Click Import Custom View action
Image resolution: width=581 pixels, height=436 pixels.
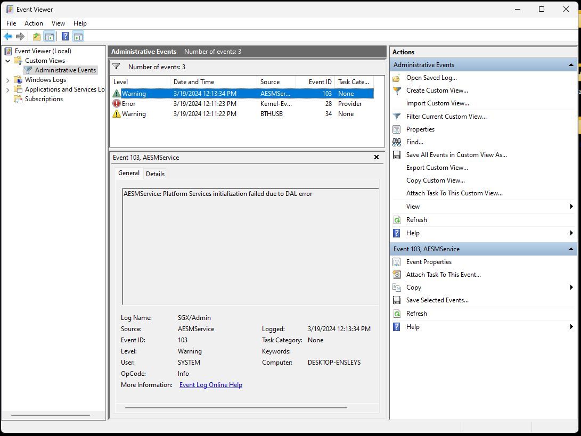[x=438, y=103]
